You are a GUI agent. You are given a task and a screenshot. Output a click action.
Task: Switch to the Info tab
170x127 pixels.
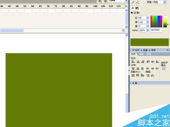(141, 54)
